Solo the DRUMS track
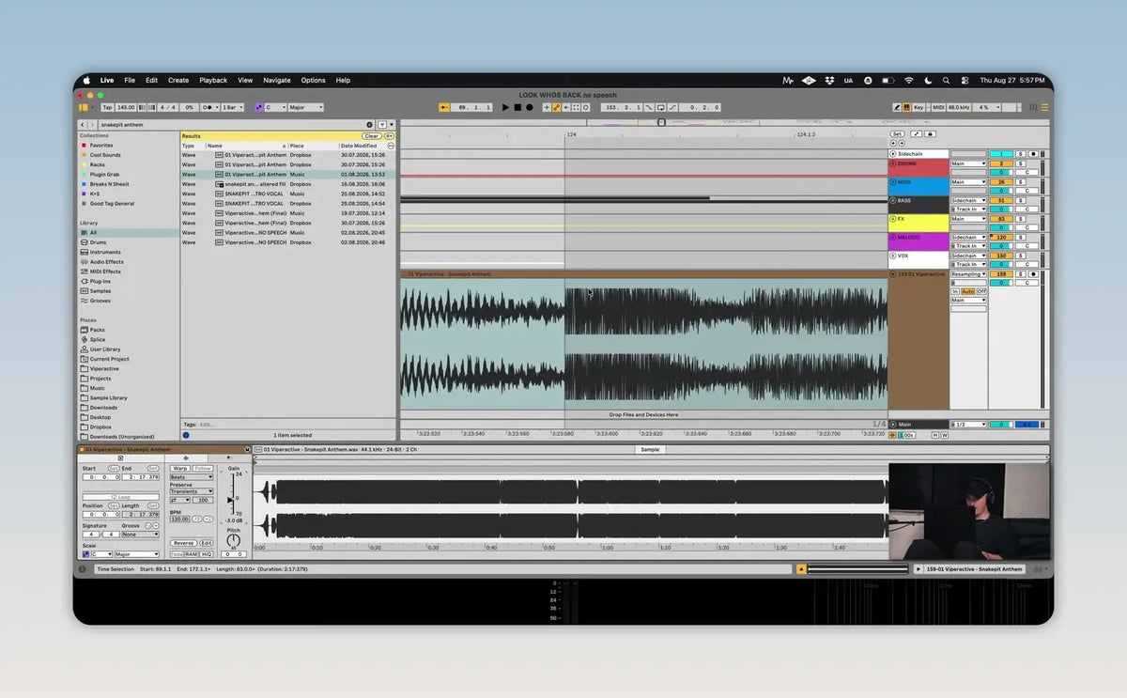 click(x=1020, y=163)
